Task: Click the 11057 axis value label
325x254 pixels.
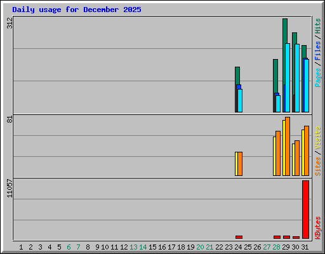Action: (x=10, y=189)
